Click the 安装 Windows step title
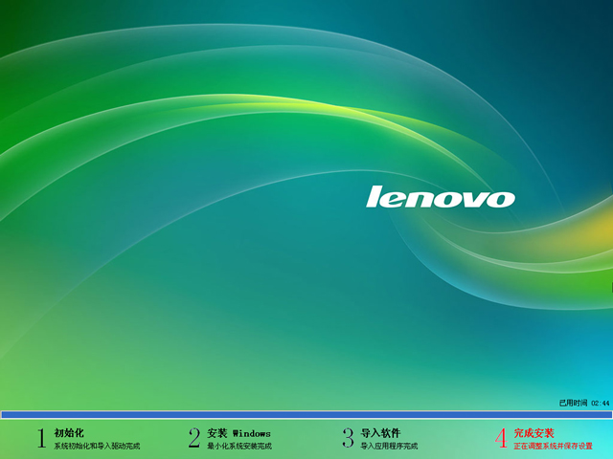613x459 pixels. (238, 433)
